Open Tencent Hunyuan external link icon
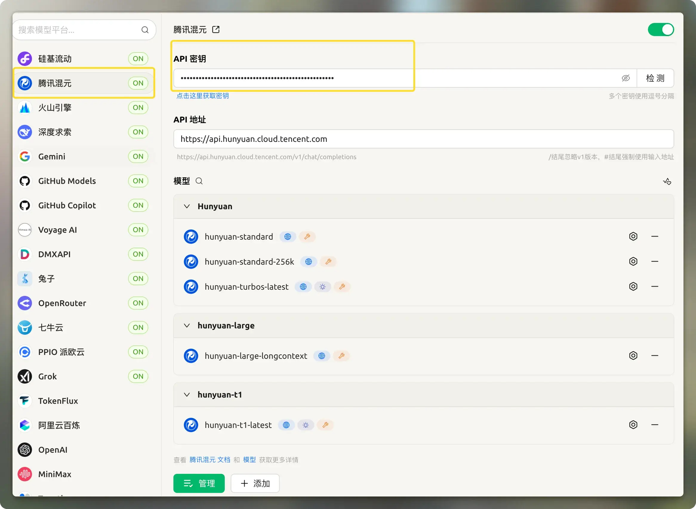 coord(216,30)
